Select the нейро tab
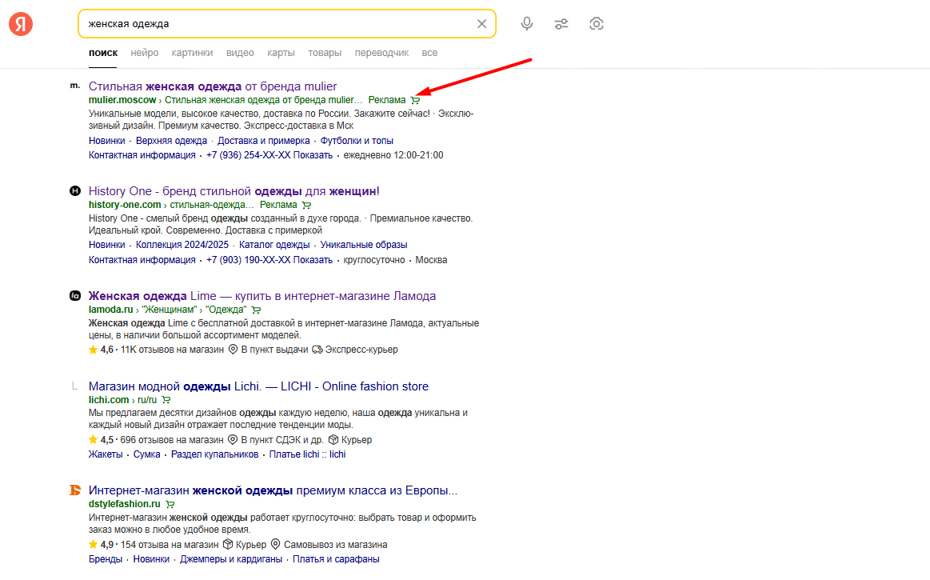Viewport: 930px width, 580px height. point(145,53)
